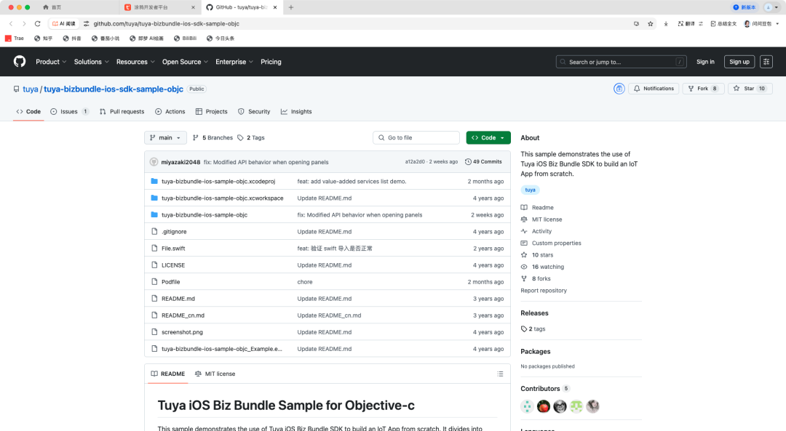Click the GitHub Octocat logo
Screen dimensions: 786x431
pyautogui.click(x=20, y=62)
